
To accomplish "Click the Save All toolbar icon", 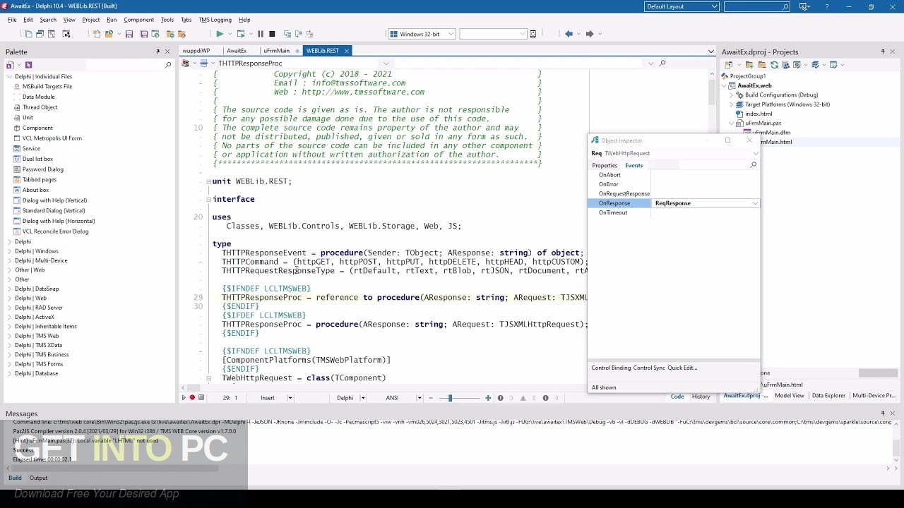I will tap(144, 34).
